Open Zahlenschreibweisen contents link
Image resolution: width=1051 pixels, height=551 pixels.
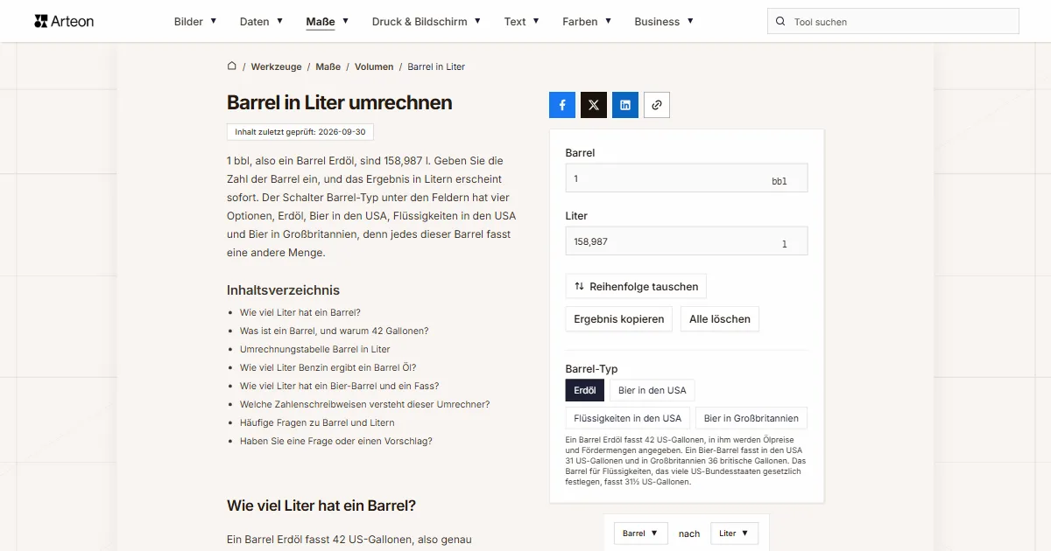(365, 404)
